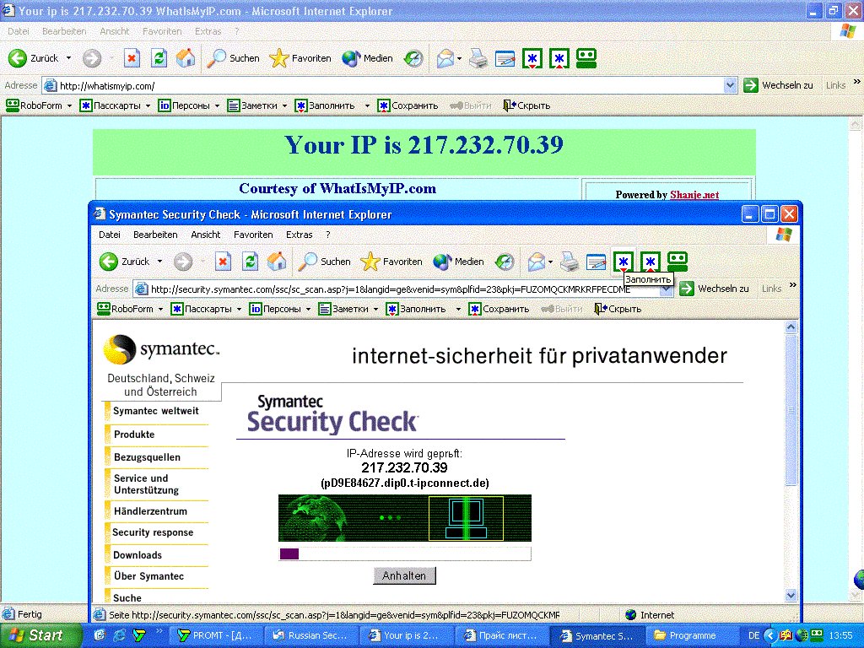Click the Home icon in WhatIsMyIP window
Image resolution: width=864 pixels, height=648 pixels.
[186, 58]
